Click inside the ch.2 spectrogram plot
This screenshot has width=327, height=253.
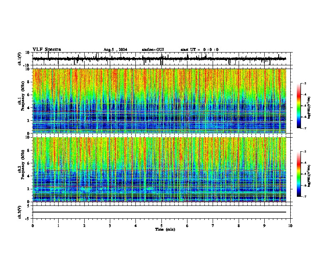pyautogui.click(x=159, y=169)
